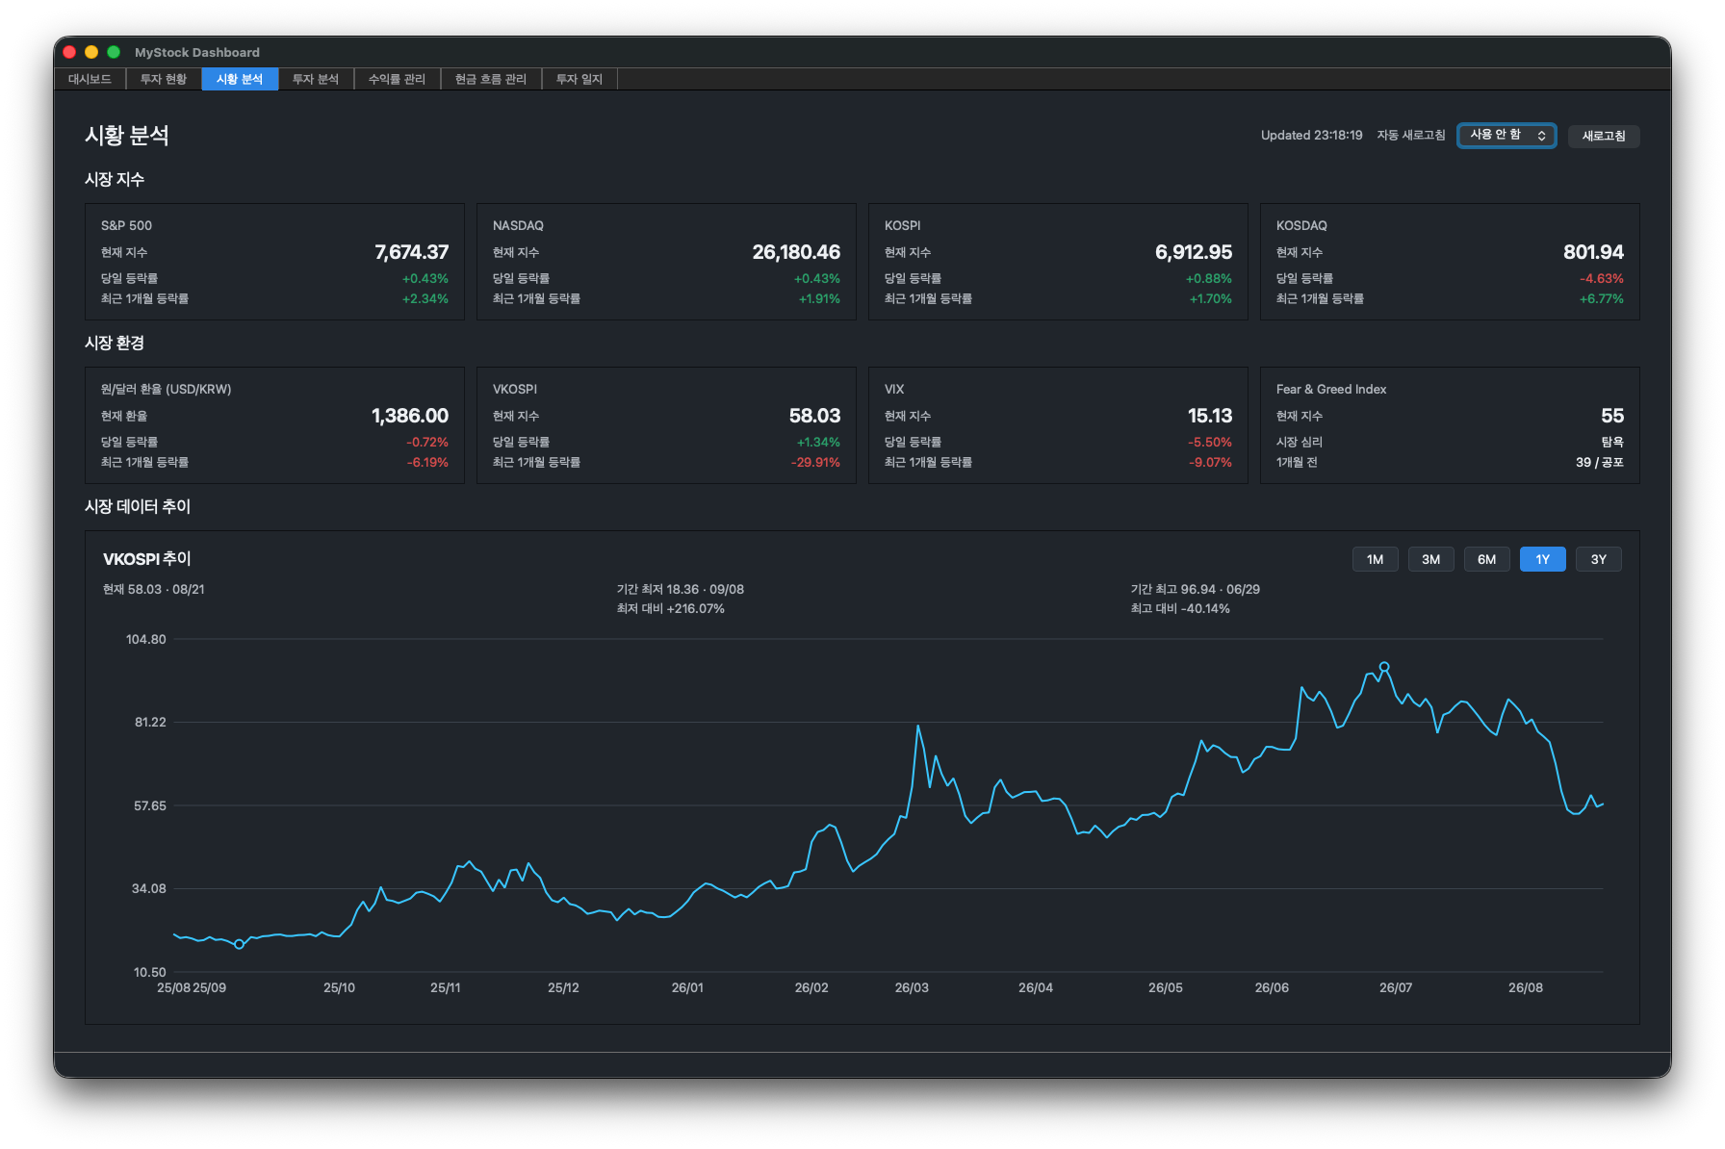
Task: Click the S&P 500 index card
Action: (274, 262)
